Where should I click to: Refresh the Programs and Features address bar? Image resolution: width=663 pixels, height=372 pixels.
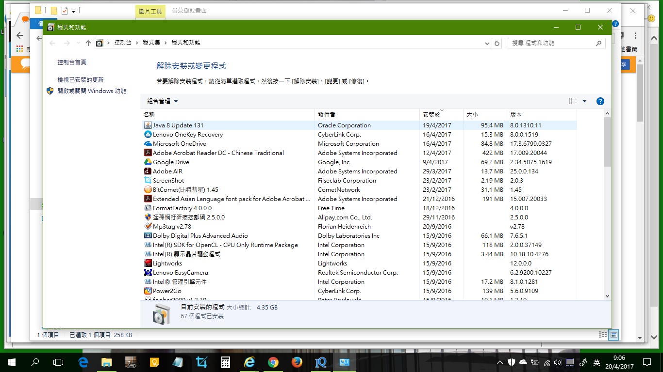pyautogui.click(x=497, y=43)
